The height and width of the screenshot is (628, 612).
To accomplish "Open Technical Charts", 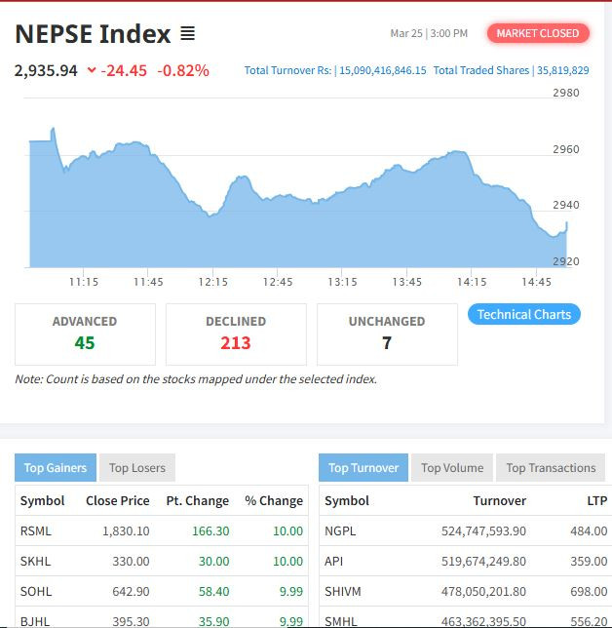I will [524, 314].
